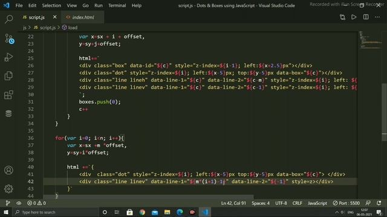This screenshot has width=387, height=217.
Task: Open the Explorer files icon
Action: pos(8,76)
